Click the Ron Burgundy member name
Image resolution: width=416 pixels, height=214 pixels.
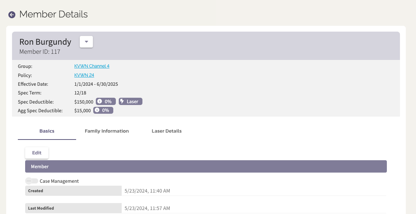45,42
